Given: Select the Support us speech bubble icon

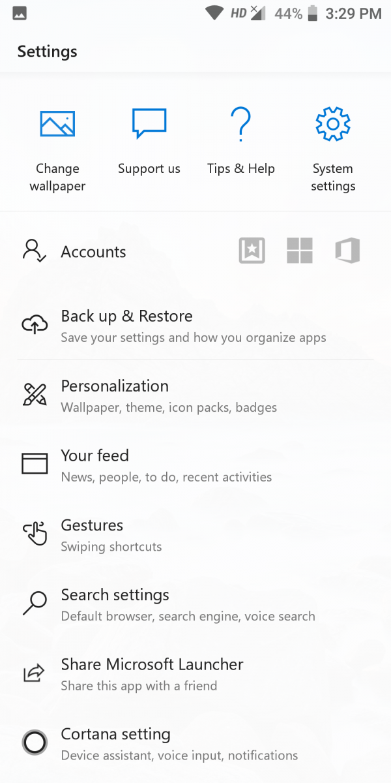Looking at the screenshot, I should pos(149,123).
